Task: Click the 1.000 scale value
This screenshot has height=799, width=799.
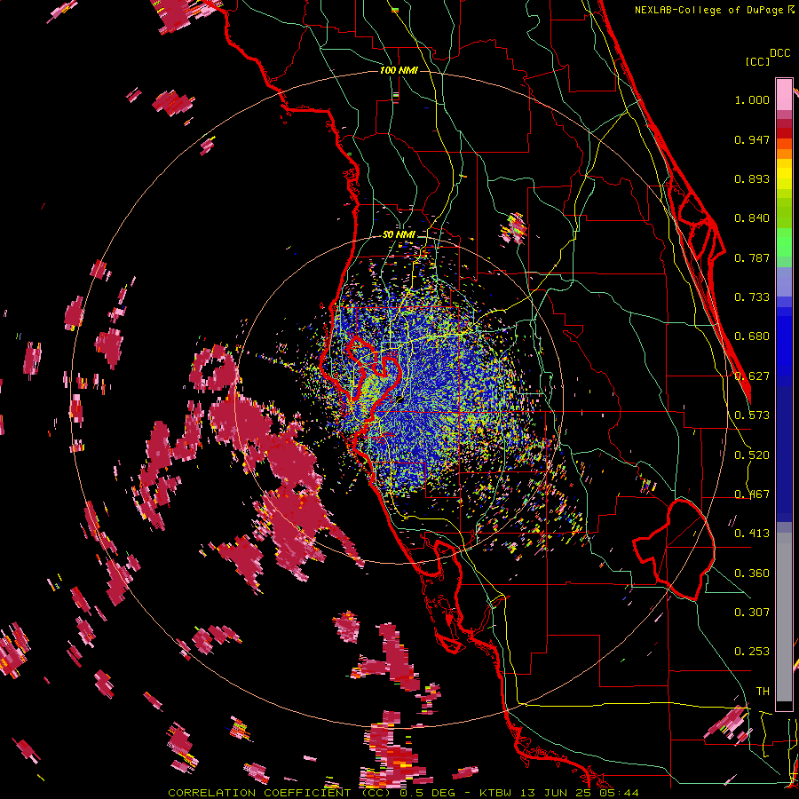Action: click(x=752, y=99)
